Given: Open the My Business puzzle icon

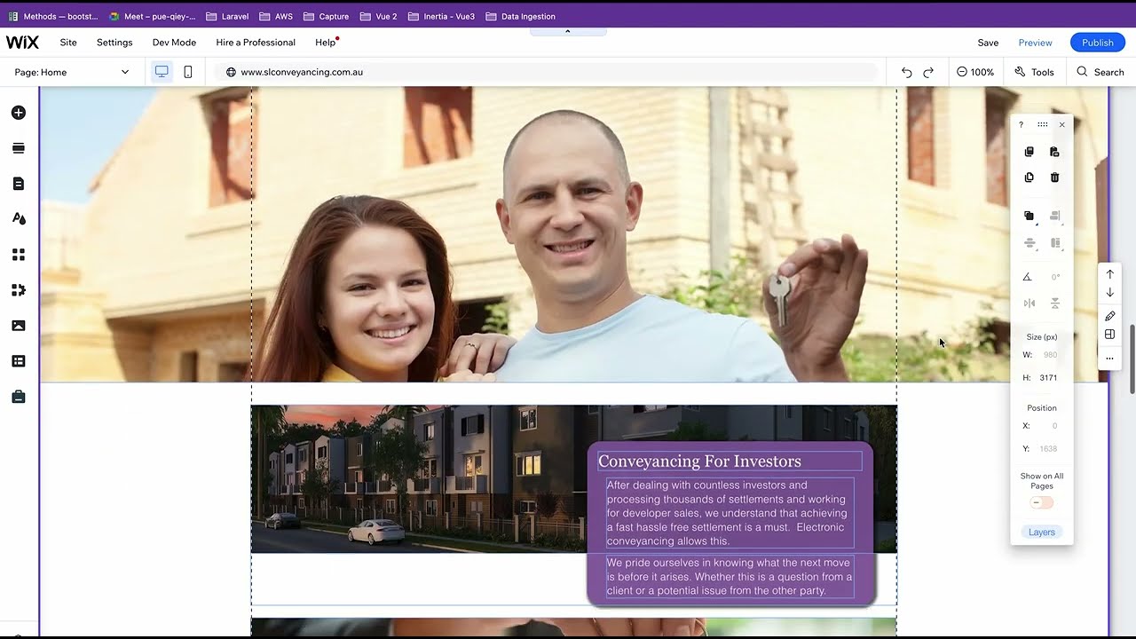Looking at the screenshot, I should [x=19, y=290].
